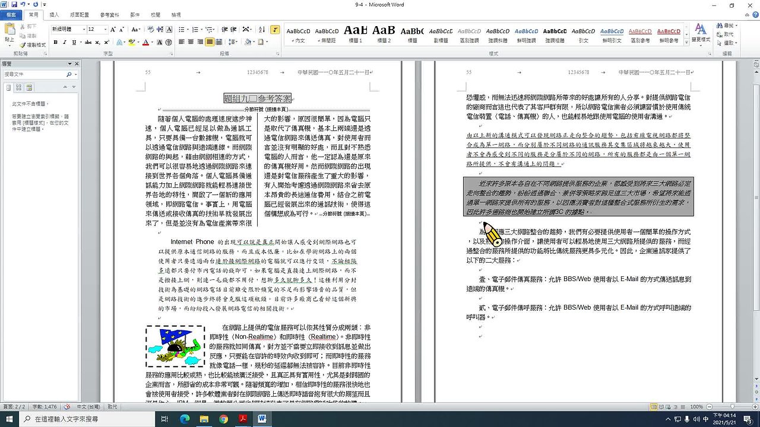
Task: Apply the 標題 1 style
Action: [355, 33]
